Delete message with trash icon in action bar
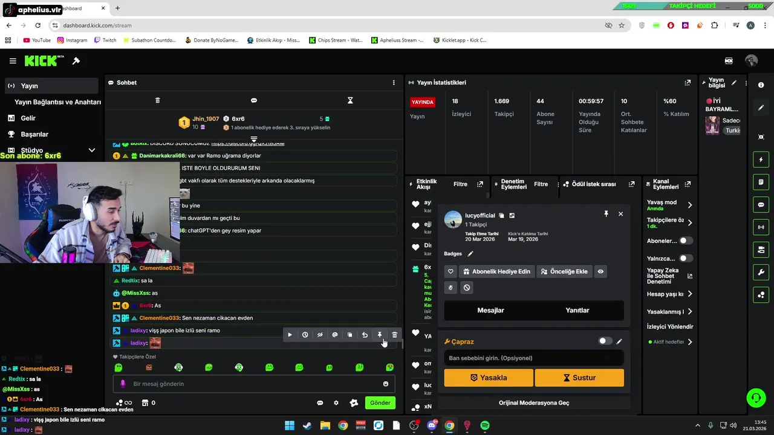Screen dimensions: 774x435 [395, 335]
